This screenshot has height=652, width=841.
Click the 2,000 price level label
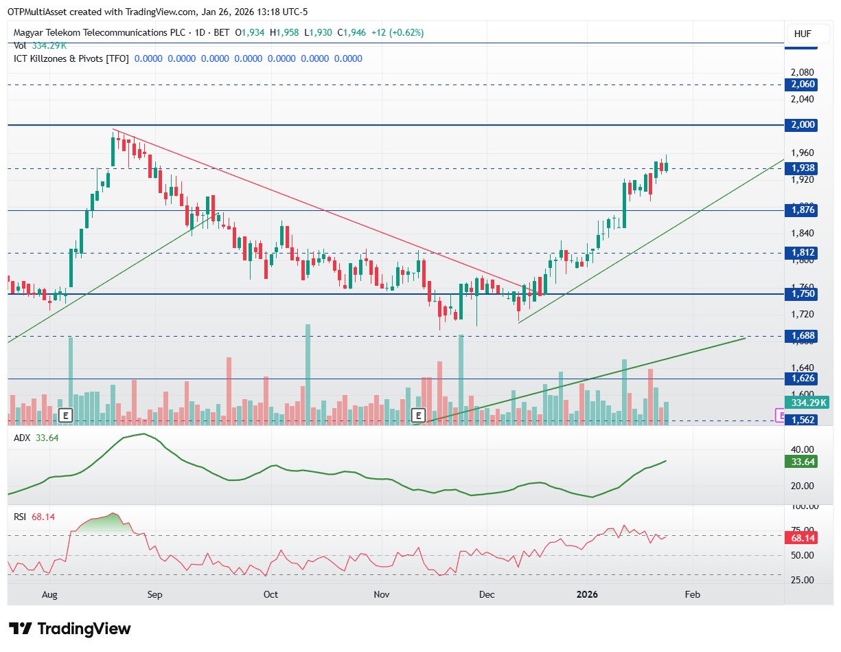click(803, 125)
